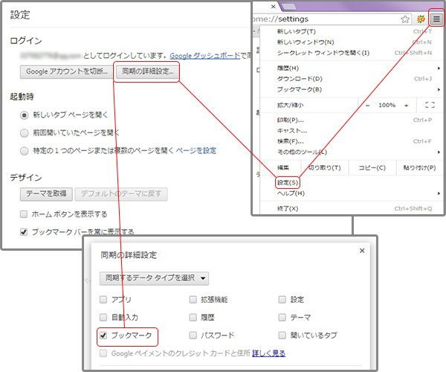Image resolution: width=446 pixels, height=372 pixels.
Task: Open シークレット ウィンドウを開く(I) menu item
Action: click(352, 53)
